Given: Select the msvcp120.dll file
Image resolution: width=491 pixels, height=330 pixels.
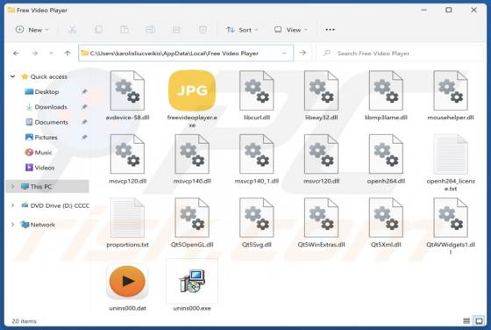Looking at the screenshot, I should [127, 159].
